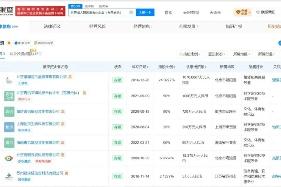The height and width of the screenshot is (187, 281).
Task: Open 苏州超块链信息科技有限公司 link
Action: [x=40, y=173]
